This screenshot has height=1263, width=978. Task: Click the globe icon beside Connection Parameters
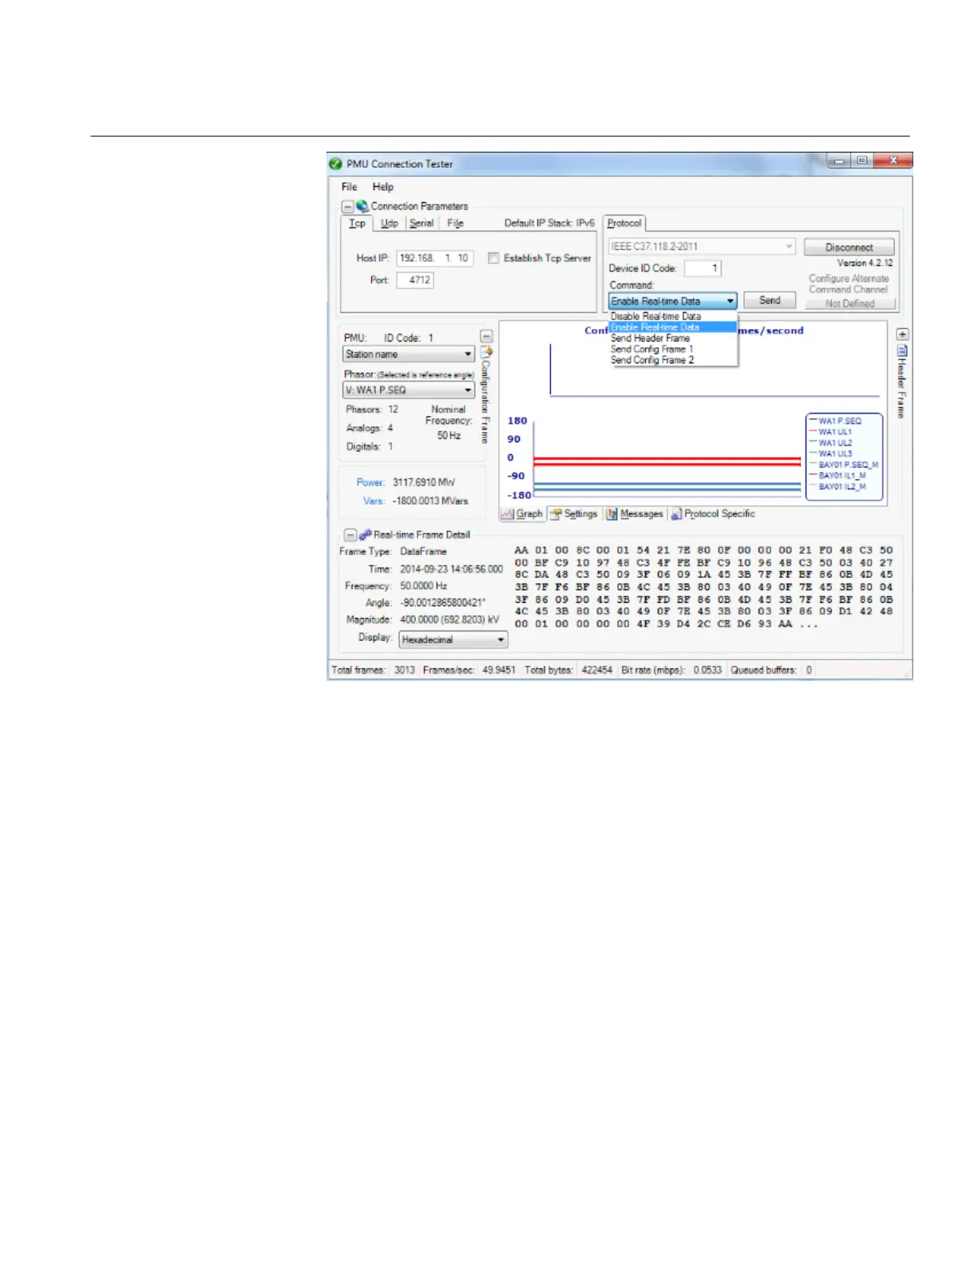362,206
